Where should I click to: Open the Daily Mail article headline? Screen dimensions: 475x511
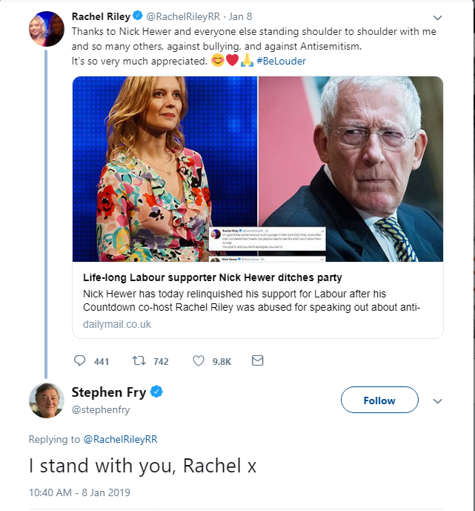point(211,278)
